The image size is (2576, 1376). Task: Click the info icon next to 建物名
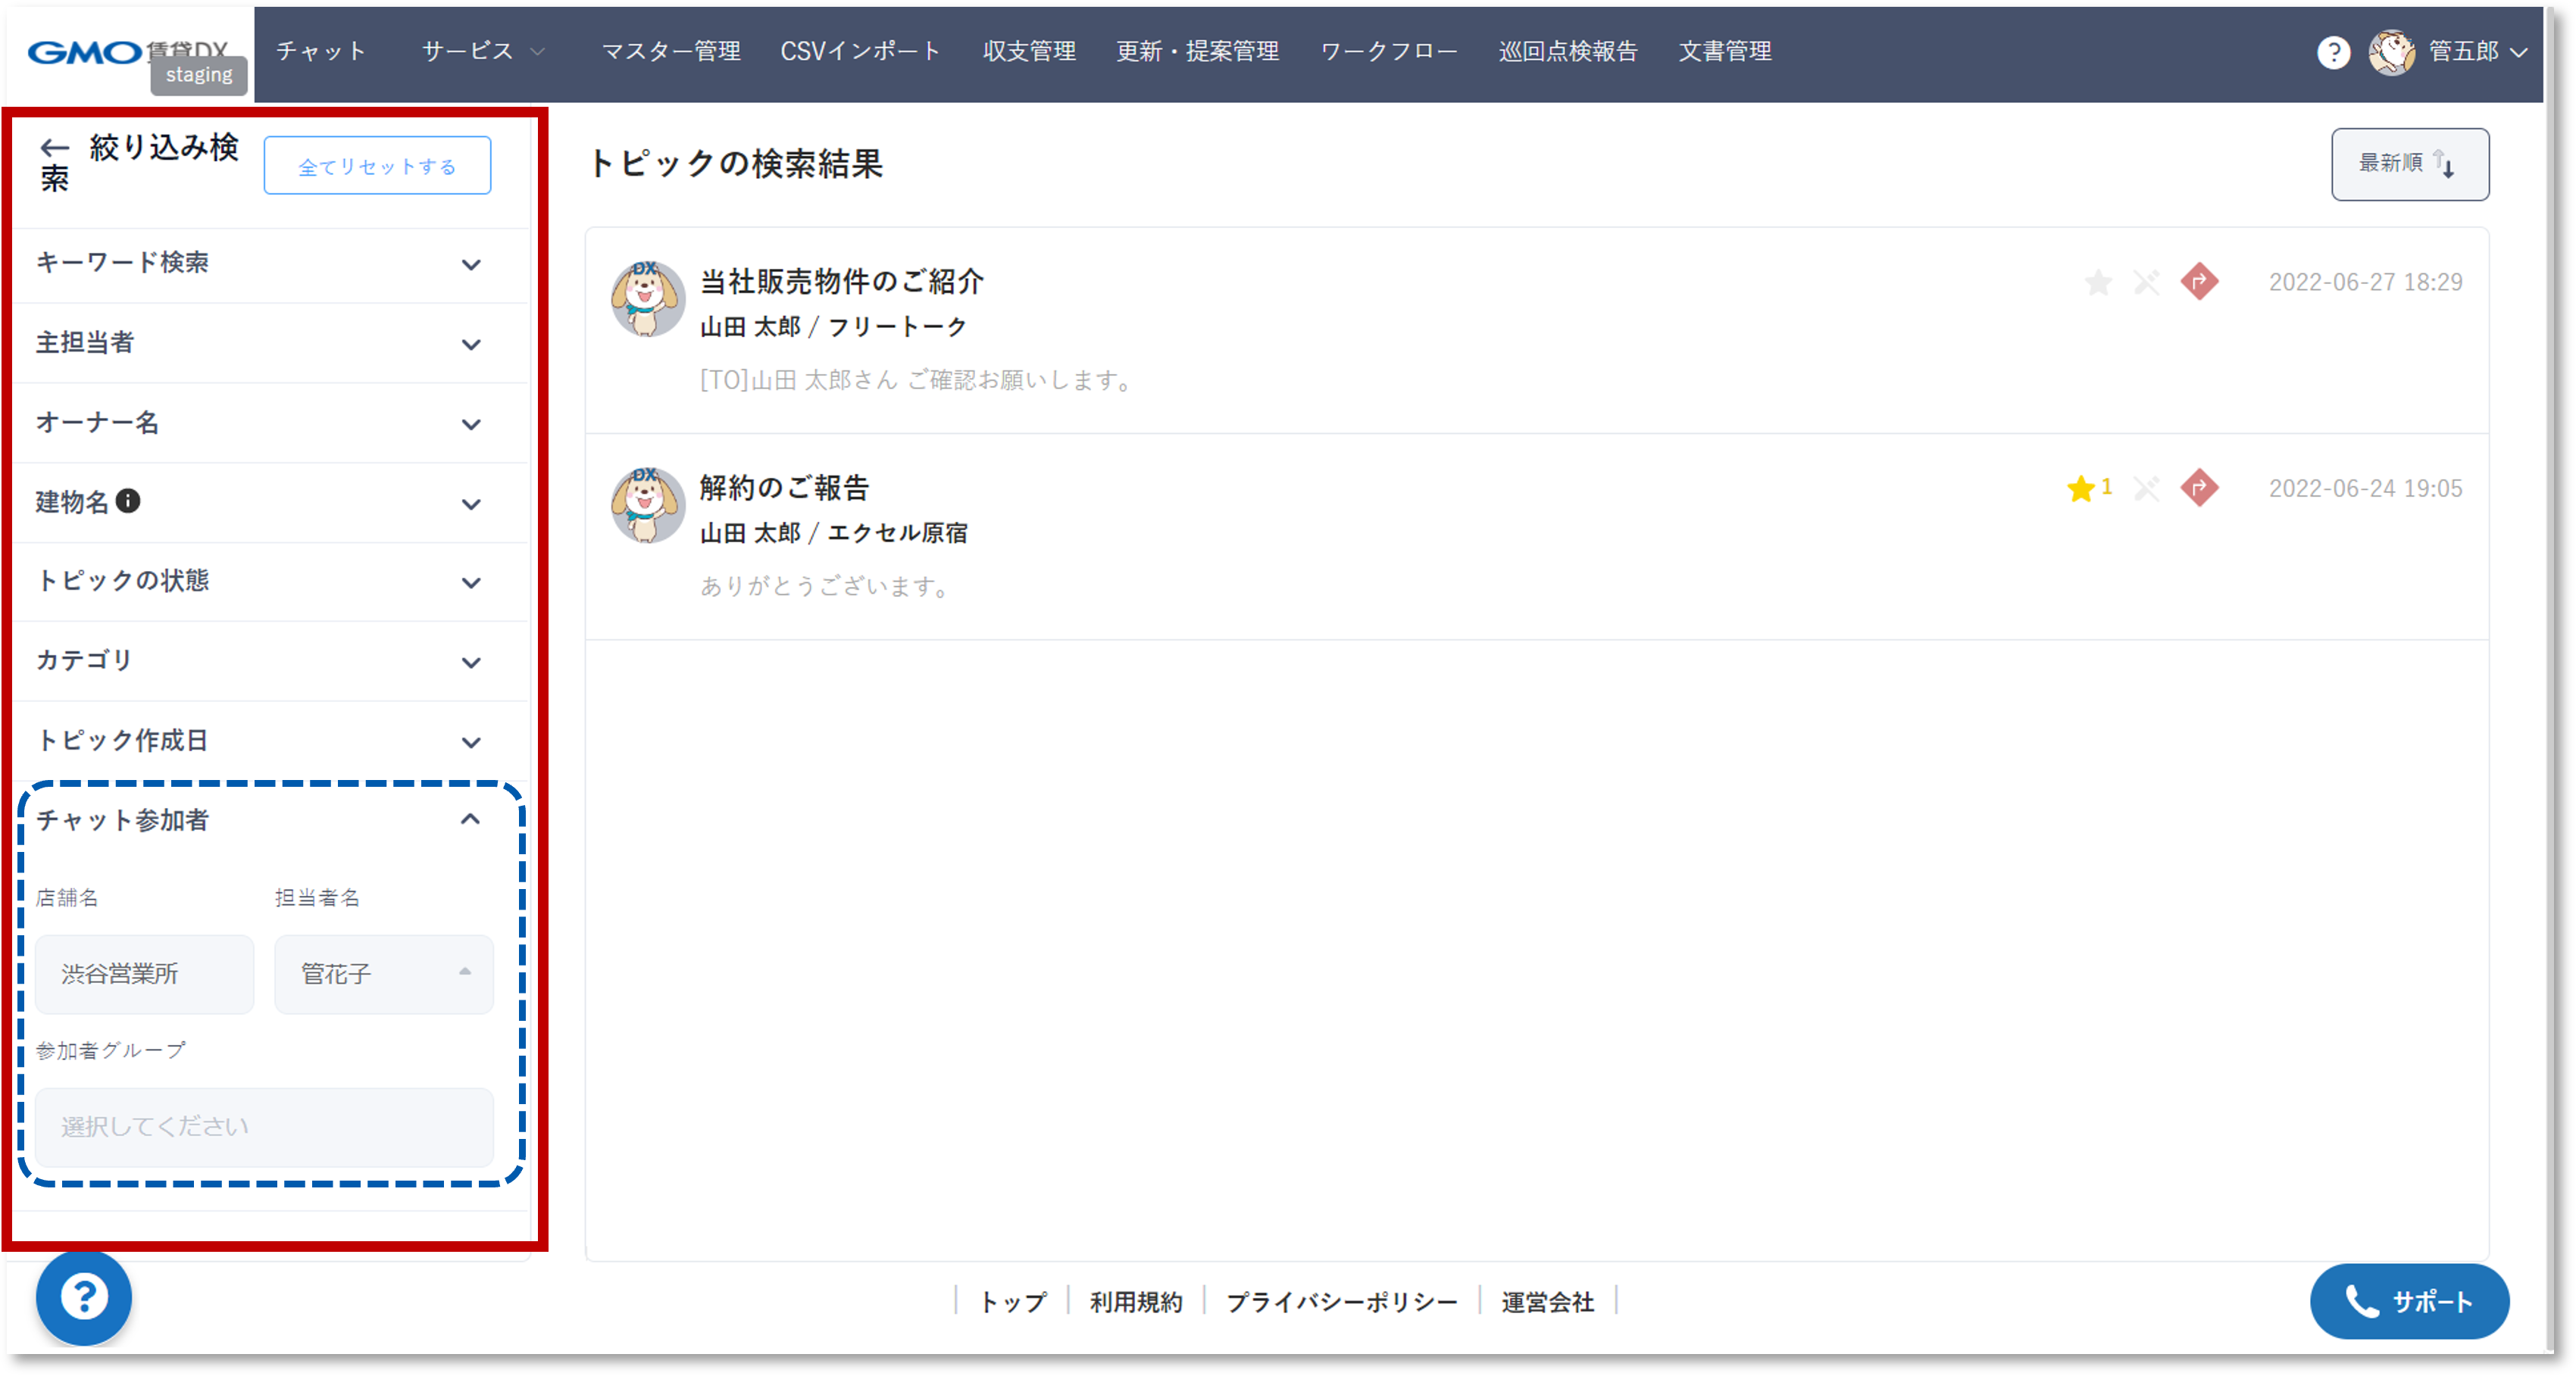(x=128, y=501)
